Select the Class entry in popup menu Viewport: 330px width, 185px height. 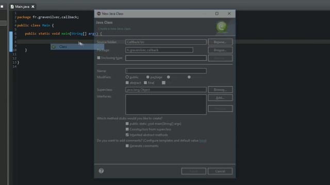77,47
